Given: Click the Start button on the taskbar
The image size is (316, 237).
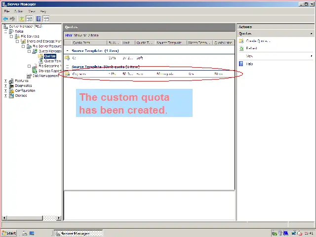Looking at the screenshot, I should [9, 233].
